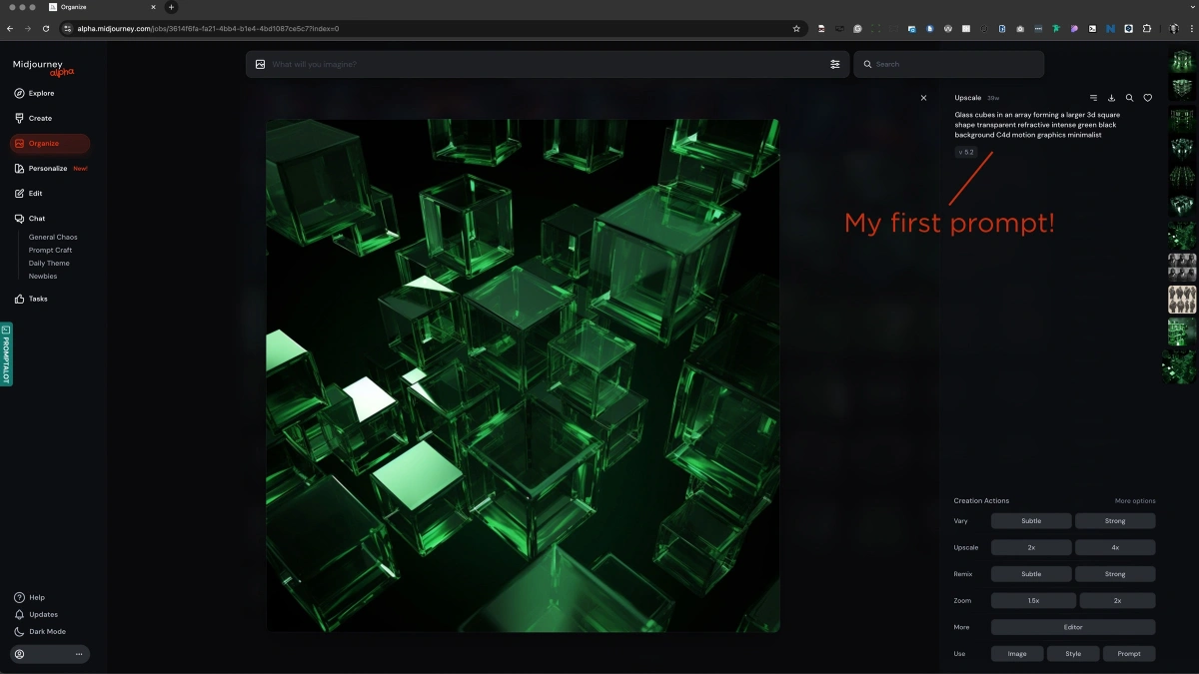Open Chrome three-dot menu
Viewport: 1199px width, 674px height.
point(1191,29)
